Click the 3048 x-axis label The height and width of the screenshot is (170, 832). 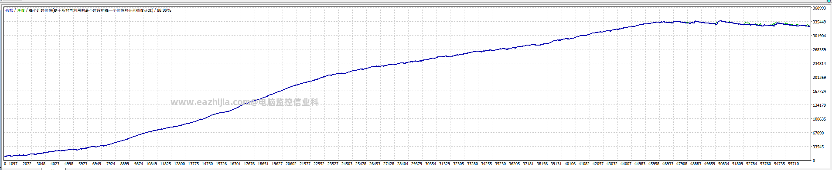41,164
